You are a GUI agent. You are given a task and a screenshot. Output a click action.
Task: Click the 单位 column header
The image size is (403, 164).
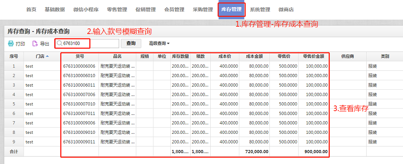pyautogui.click(x=162, y=57)
